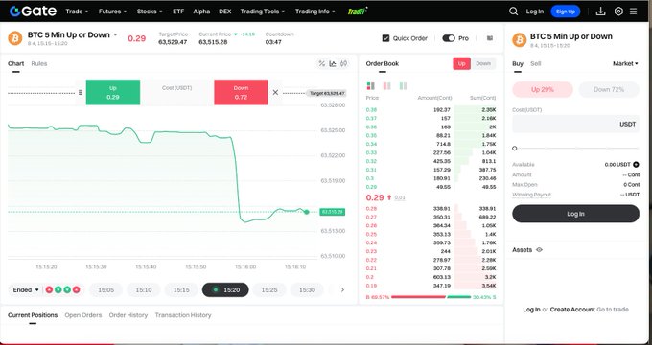Expand the Trading Info menu
Viewport: 652px width, 345px height.
(314, 11)
